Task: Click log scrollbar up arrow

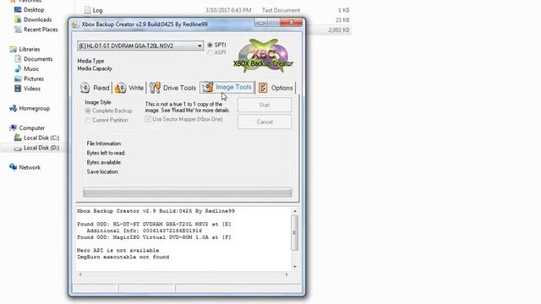Action: pos(295,211)
